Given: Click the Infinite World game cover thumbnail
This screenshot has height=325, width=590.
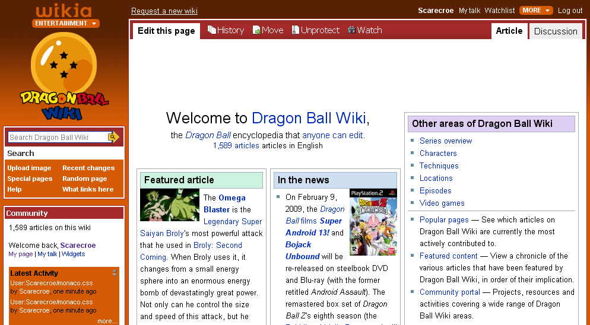Looking at the screenshot, I should (x=373, y=222).
